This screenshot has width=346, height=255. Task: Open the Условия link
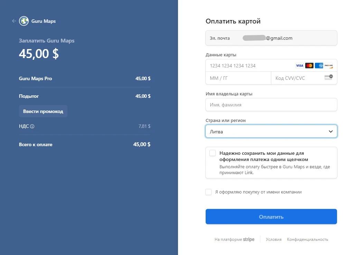[x=274, y=239]
